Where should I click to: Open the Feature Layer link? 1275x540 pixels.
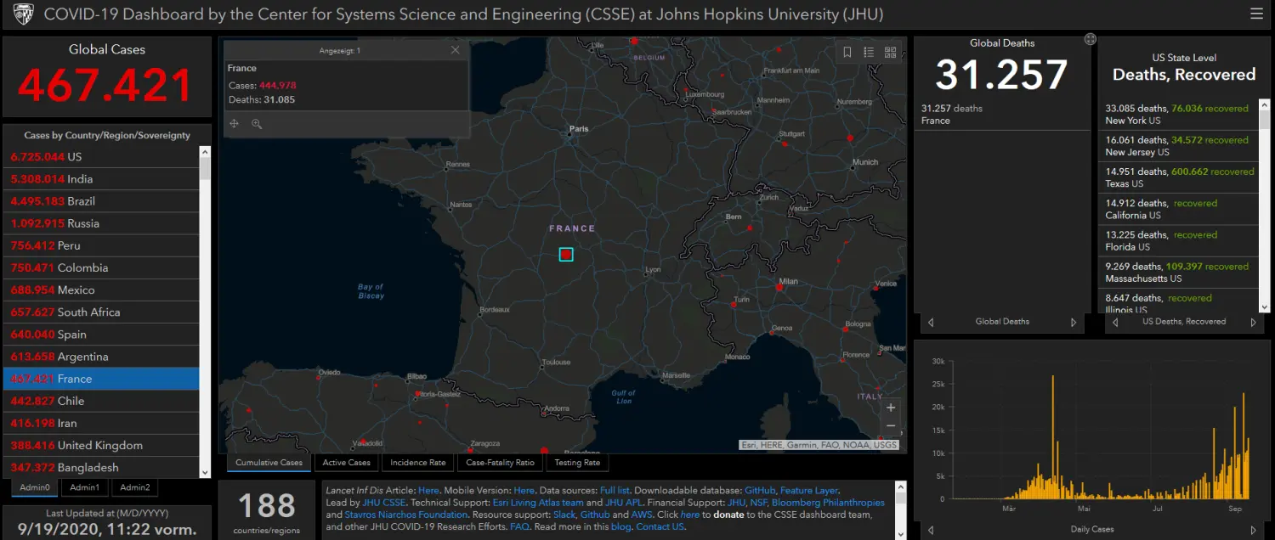[x=809, y=491]
